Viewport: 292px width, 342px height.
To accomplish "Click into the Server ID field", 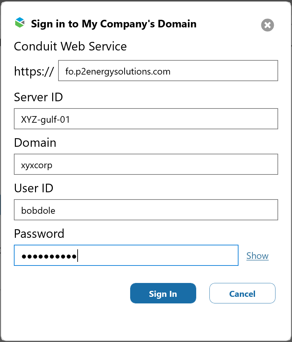I will 146,119.
